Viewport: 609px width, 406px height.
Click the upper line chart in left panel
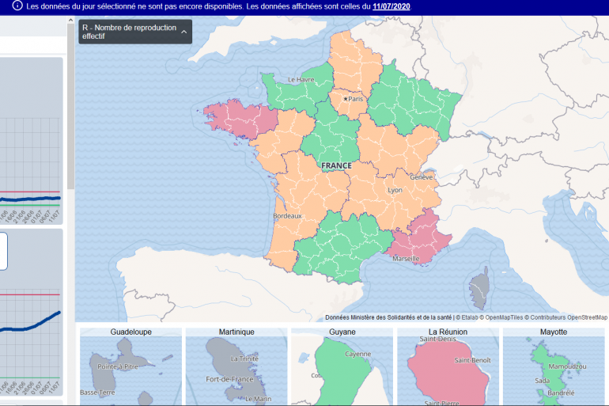[x=30, y=158]
